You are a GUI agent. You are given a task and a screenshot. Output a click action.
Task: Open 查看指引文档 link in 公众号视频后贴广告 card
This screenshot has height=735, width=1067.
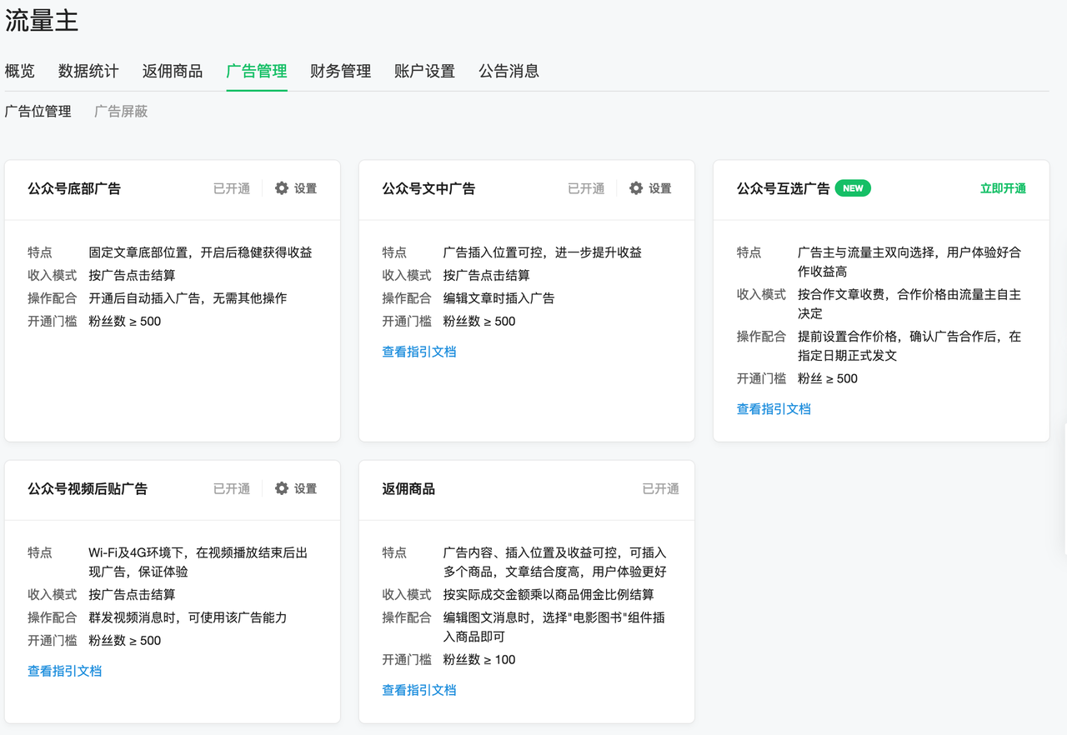(x=65, y=671)
